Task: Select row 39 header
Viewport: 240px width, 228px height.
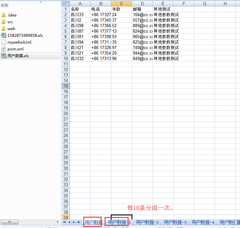Action: [x=66, y=218]
